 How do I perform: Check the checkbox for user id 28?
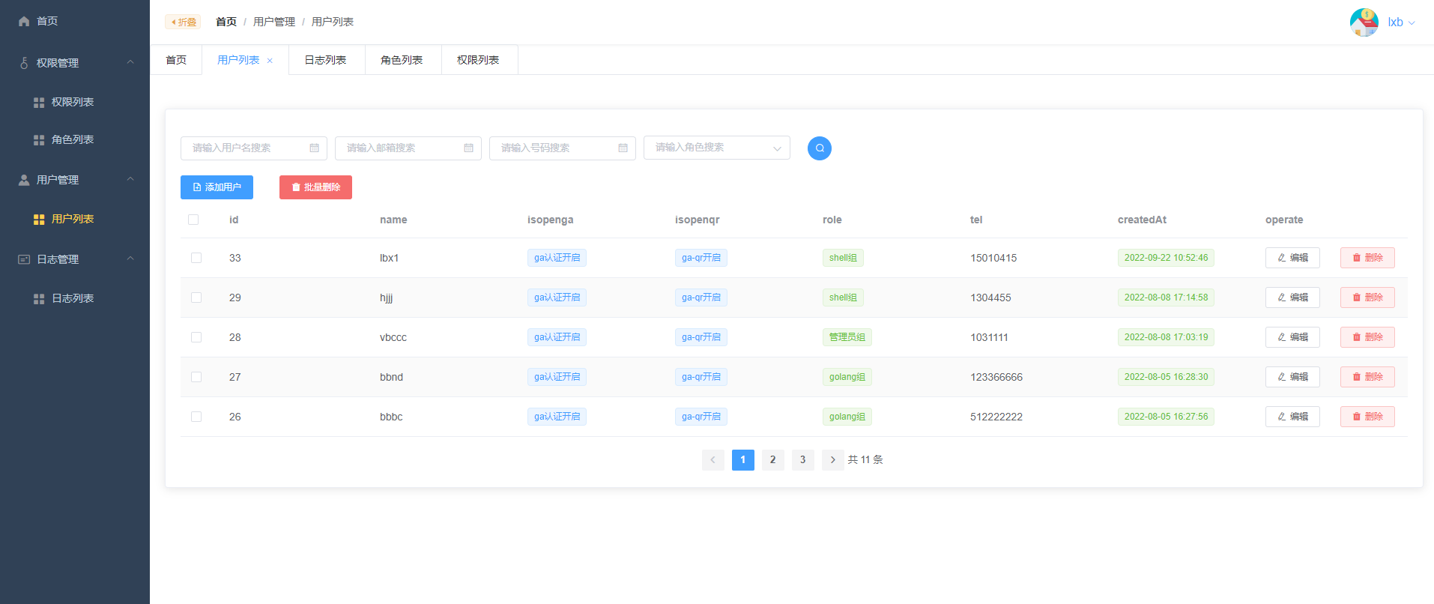click(196, 337)
